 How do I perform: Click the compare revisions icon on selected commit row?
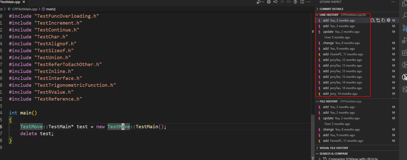[378, 20]
